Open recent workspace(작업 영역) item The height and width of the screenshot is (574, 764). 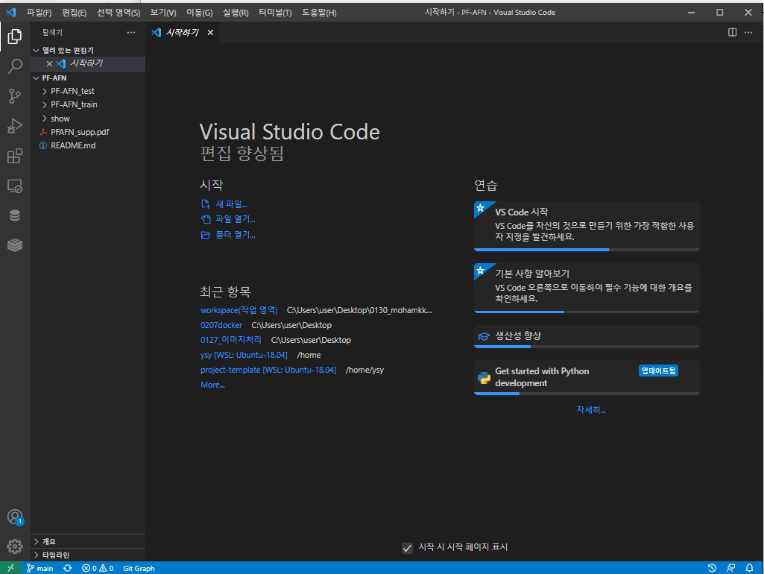coord(239,310)
